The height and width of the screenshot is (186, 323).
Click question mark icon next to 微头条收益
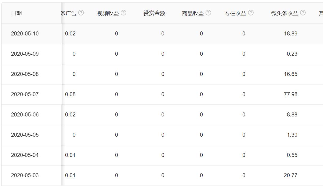(303, 13)
